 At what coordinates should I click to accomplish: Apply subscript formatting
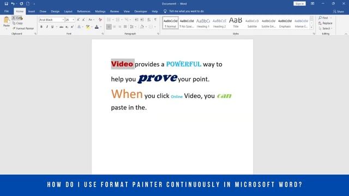[67, 27]
